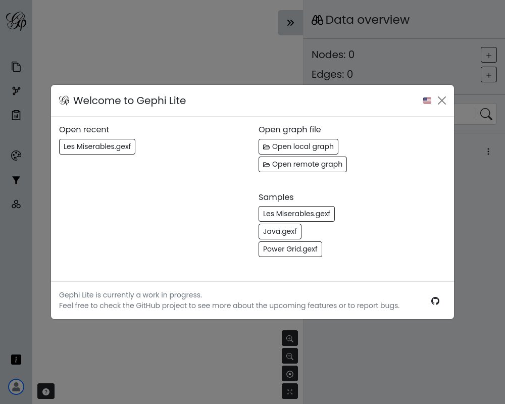
Task: Open the GitHub project icon
Action: [435, 301]
